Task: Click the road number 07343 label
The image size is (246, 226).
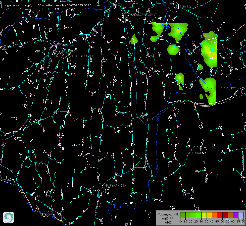Action: coord(171,60)
